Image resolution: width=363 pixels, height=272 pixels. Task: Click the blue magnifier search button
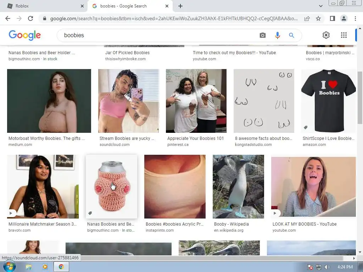pyautogui.click(x=291, y=35)
